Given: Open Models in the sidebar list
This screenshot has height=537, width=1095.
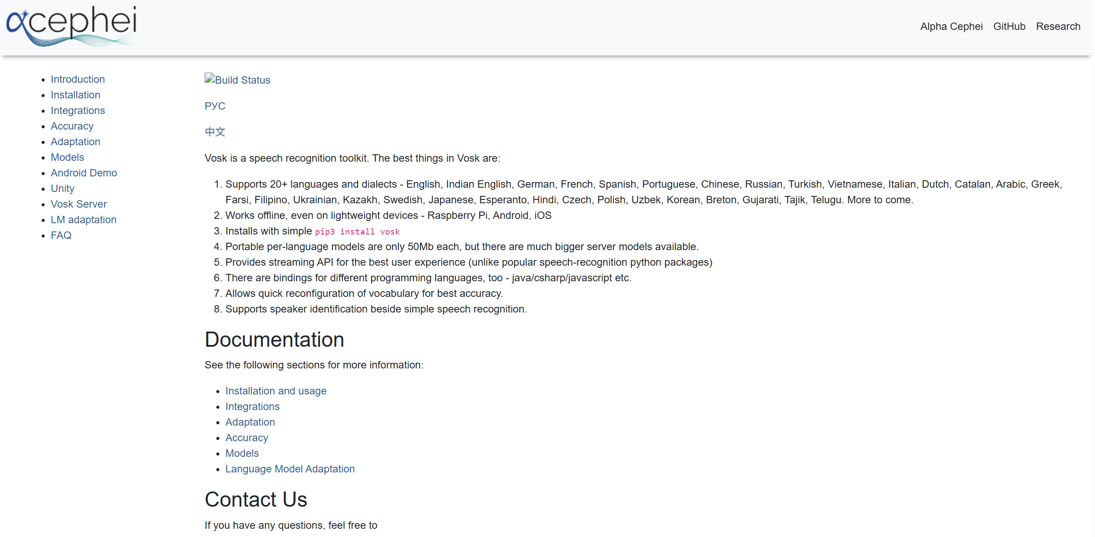Looking at the screenshot, I should pyautogui.click(x=67, y=157).
